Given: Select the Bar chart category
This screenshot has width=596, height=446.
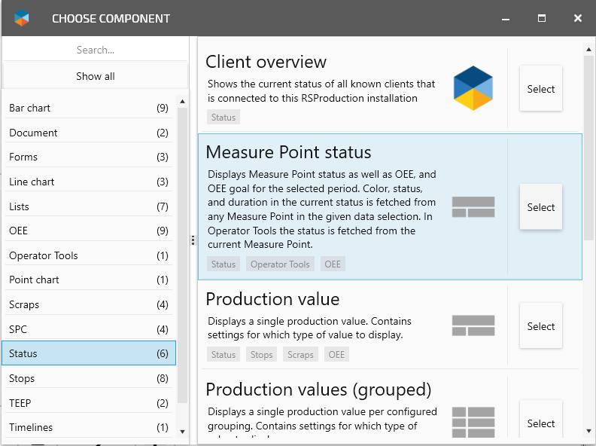Looking at the screenshot, I should (89, 108).
